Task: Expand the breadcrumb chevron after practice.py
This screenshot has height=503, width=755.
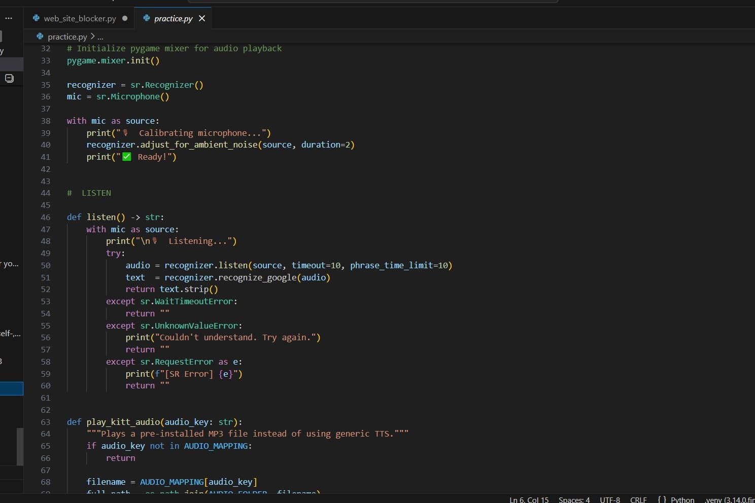Action: coord(92,37)
